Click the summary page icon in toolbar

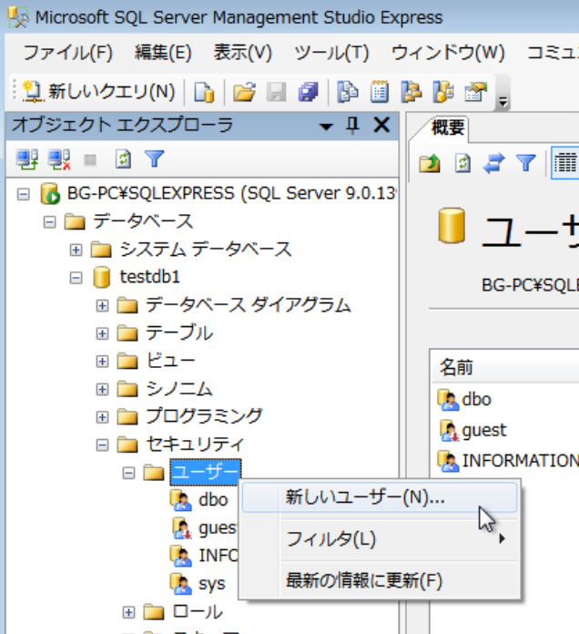tap(380, 92)
